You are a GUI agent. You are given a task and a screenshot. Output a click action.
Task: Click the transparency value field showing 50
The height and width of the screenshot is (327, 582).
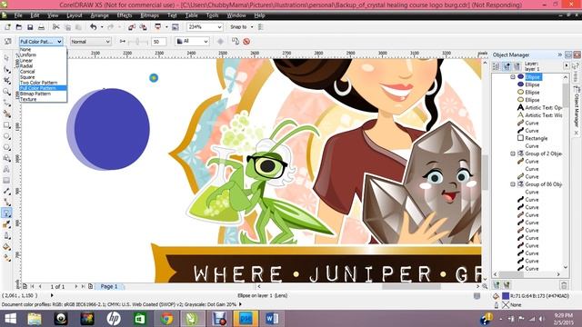tap(159, 42)
